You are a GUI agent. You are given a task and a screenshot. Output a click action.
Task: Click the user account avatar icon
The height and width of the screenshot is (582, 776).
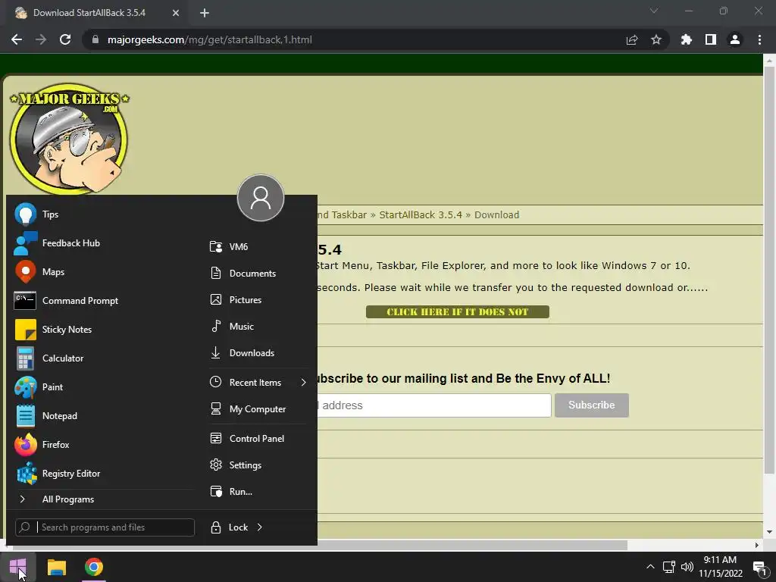pyautogui.click(x=261, y=198)
